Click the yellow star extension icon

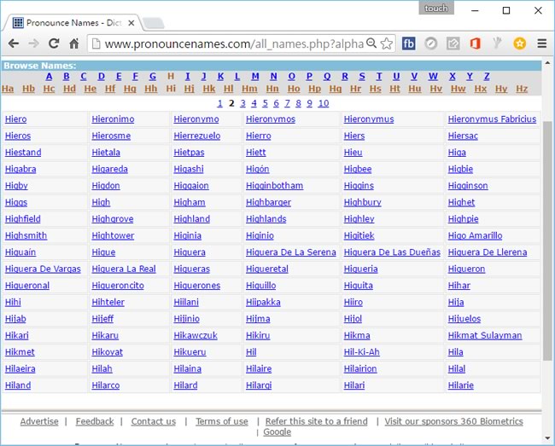click(x=518, y=43)
